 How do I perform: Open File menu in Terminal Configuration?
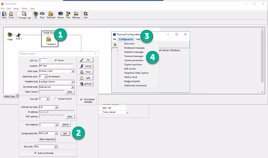pos(114,39)
